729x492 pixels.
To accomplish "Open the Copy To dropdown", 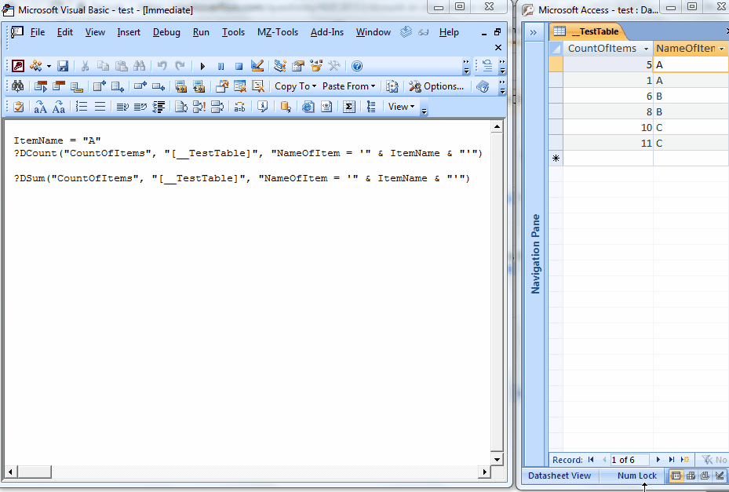I will (x=294, y=86).
